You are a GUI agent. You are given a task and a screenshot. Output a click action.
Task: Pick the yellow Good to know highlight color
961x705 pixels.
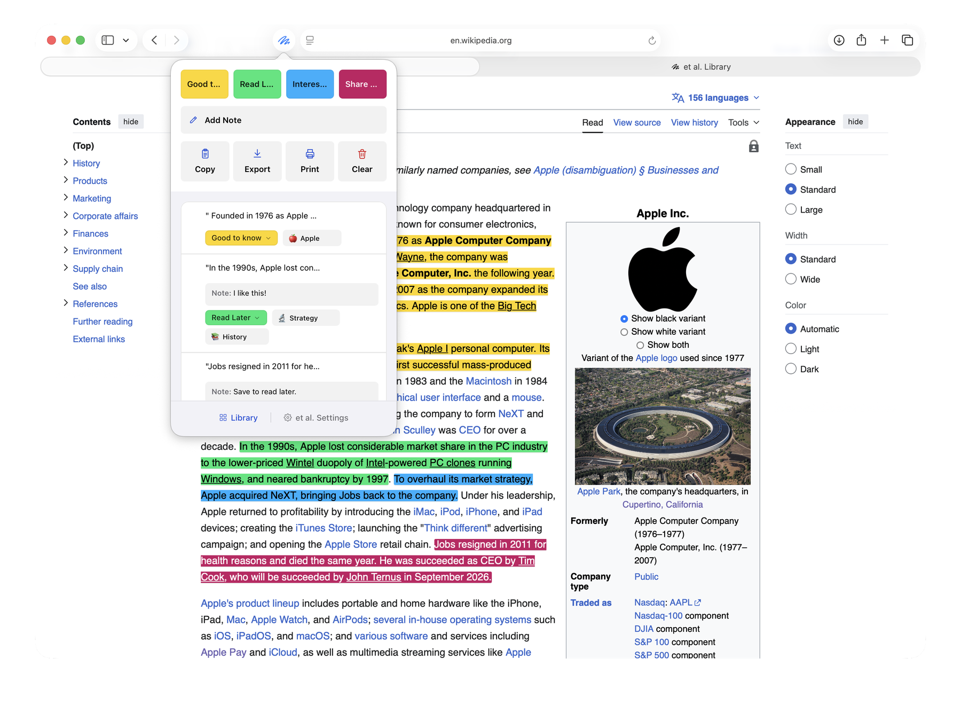[204, 84]
